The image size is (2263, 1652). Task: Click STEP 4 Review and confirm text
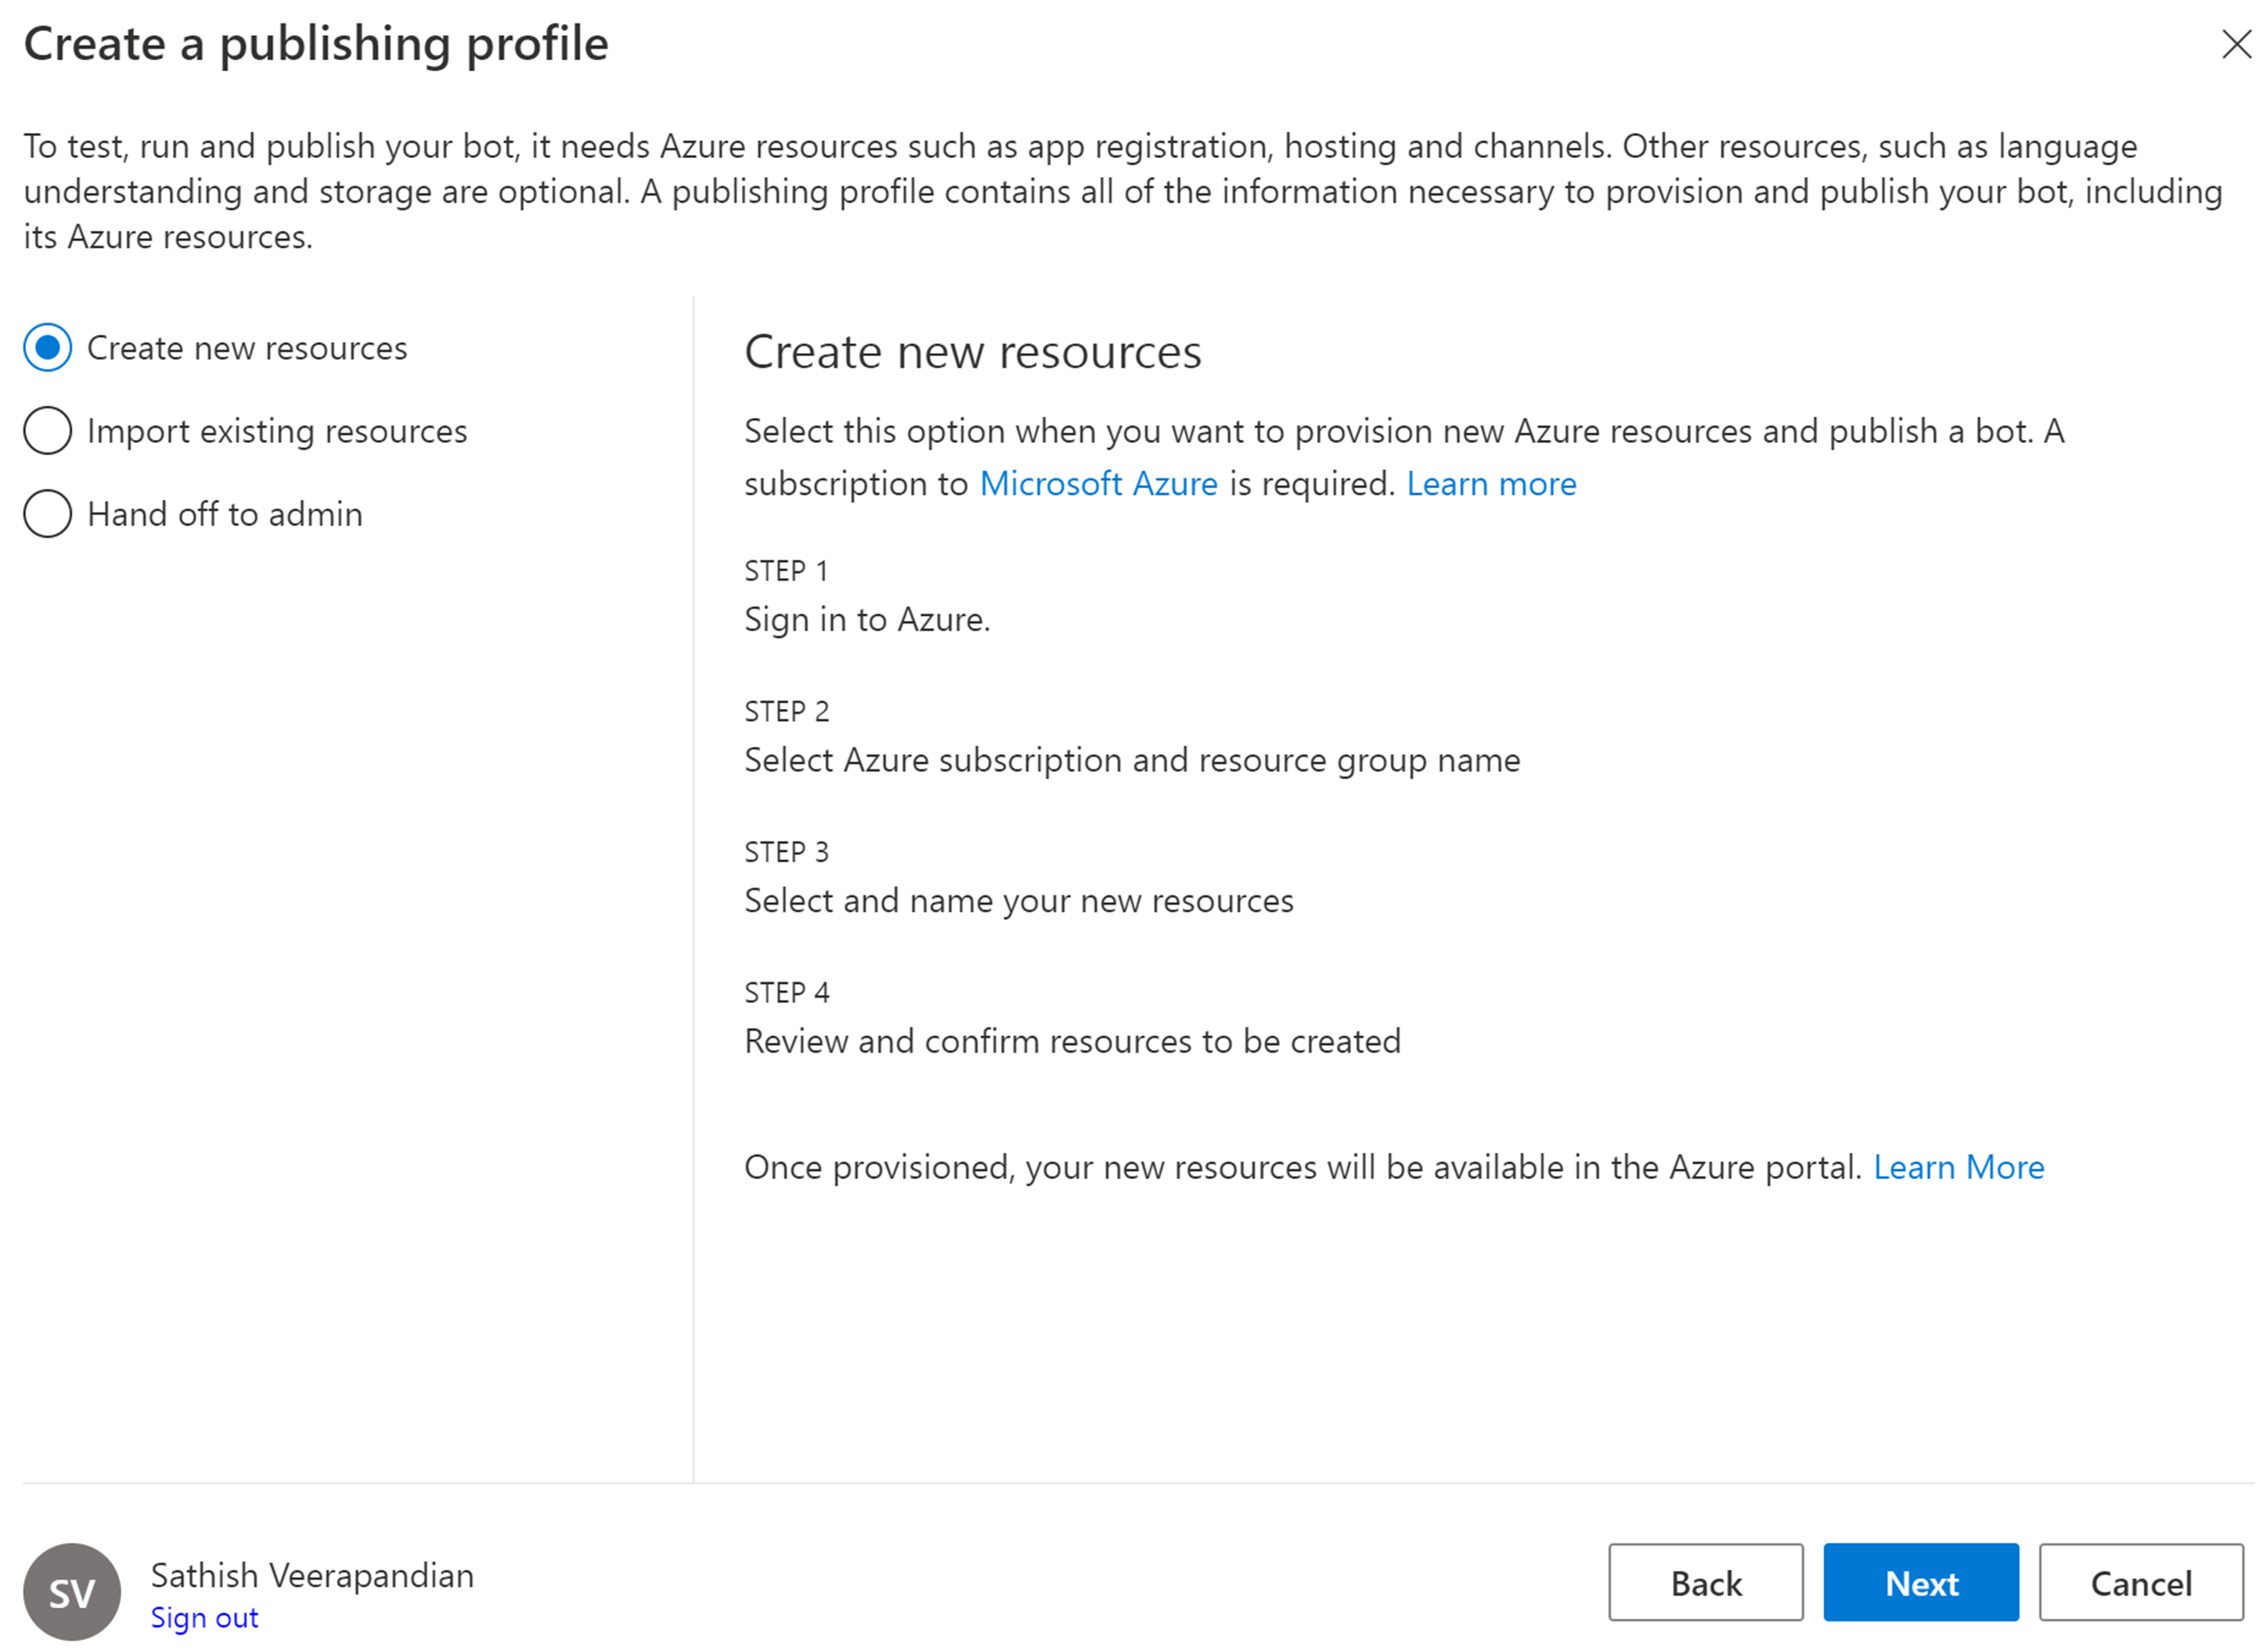click(x=1071, y=1041)
